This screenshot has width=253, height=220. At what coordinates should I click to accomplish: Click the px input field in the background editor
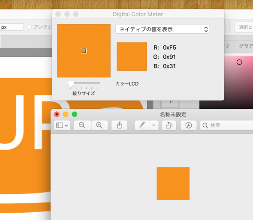11,27
